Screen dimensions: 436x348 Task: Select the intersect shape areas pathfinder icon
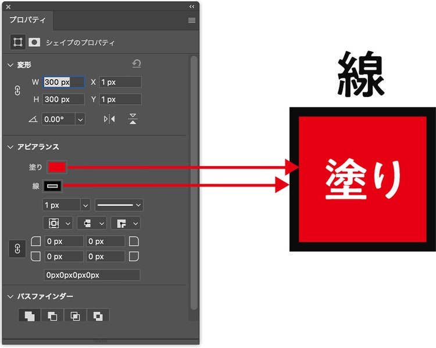click(75, 315)
